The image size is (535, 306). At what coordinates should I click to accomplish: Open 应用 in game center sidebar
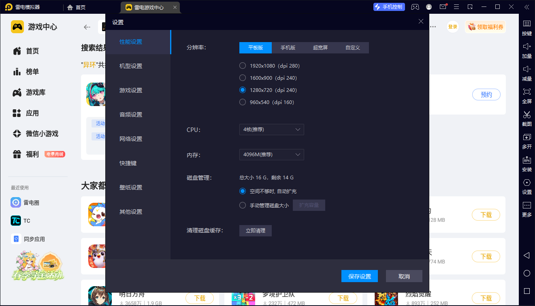27,113
